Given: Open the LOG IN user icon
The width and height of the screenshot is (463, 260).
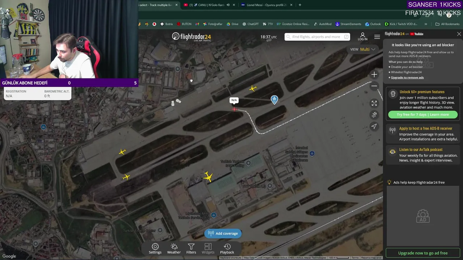Looking at the screenshot, I should 362,36.
